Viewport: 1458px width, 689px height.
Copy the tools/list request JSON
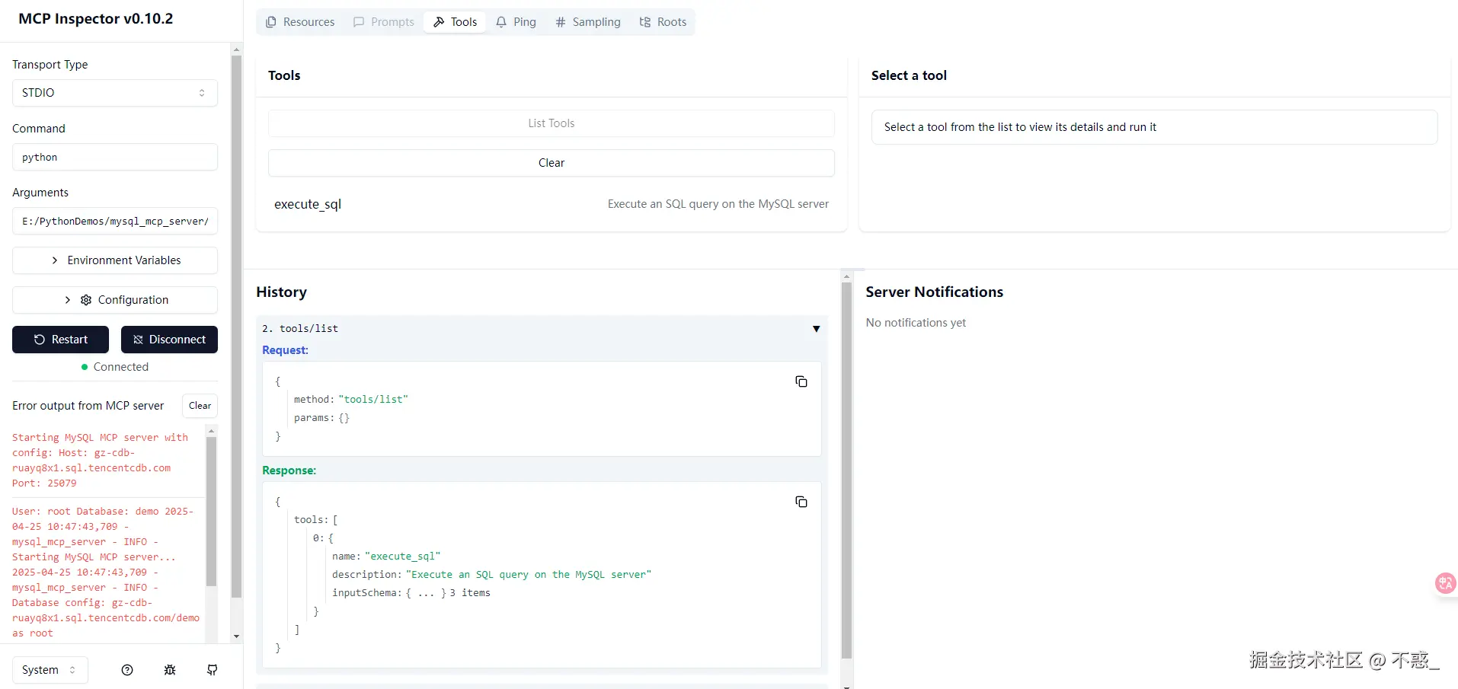pyautogui.click(x=801, y=381)
